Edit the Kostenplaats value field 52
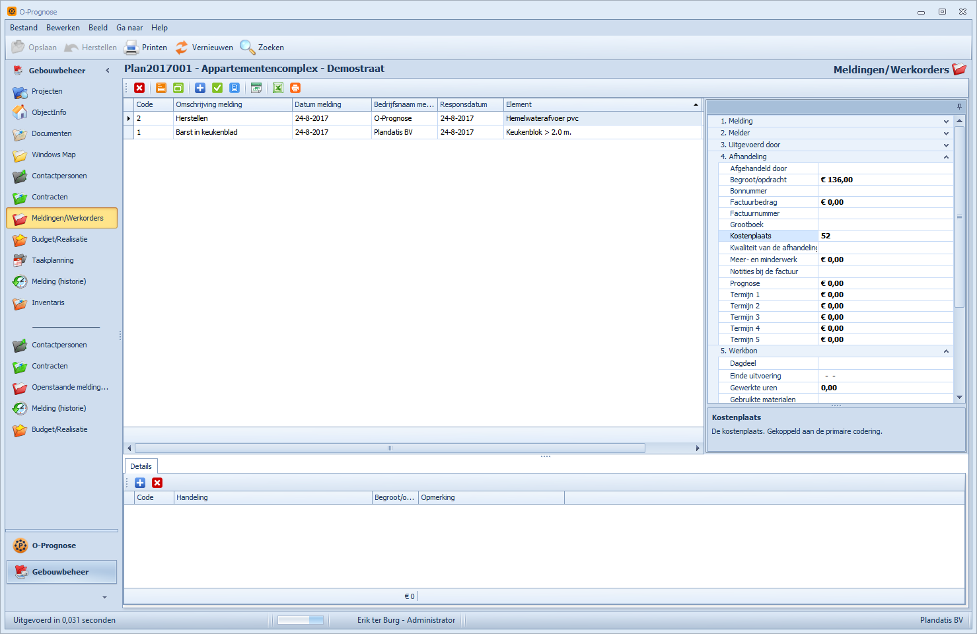Viewport: 977px width, 634px height. click(885, 236)
